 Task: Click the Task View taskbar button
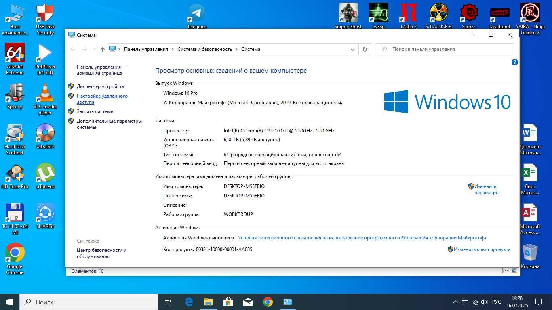(x=168, y=302)
